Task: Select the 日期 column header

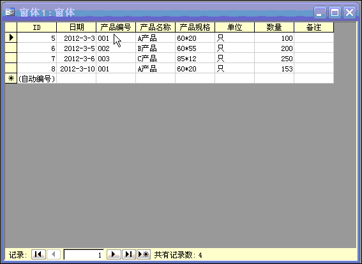Action: pyautogui.click(x=77, y=27)
